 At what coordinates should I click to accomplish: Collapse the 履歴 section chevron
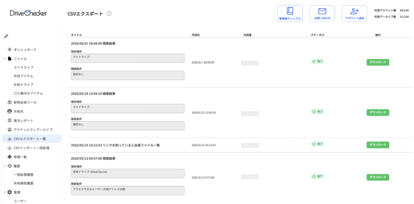coord(5,166)
